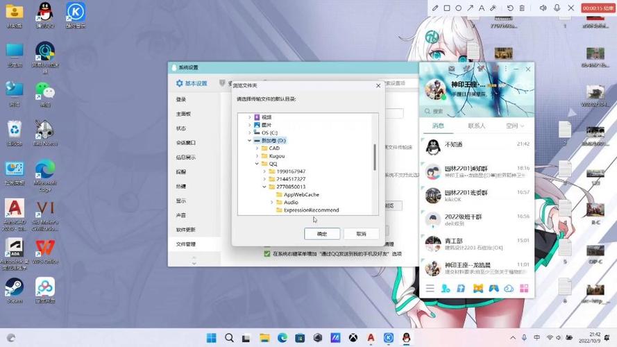
Task: Click add friend icon in QQ bottom bar
Action: pos(446,289)
